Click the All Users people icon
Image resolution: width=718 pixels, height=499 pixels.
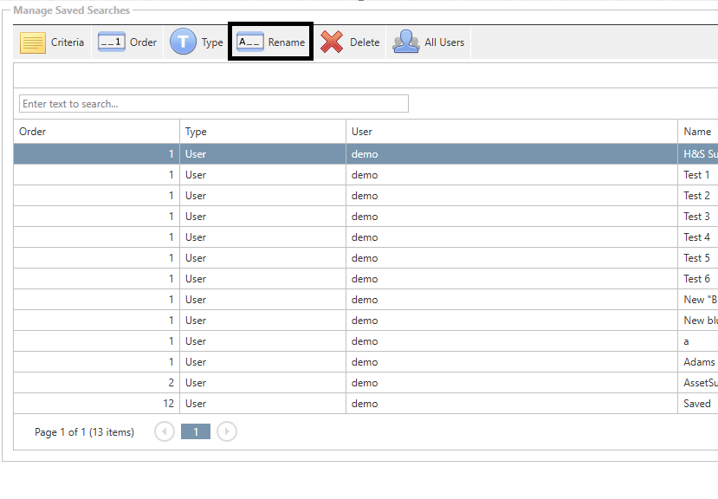406,42
